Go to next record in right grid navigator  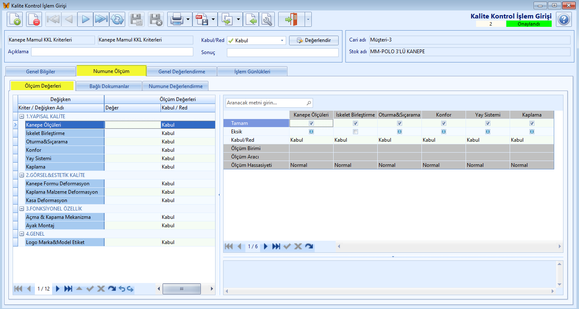coord(265,247)
